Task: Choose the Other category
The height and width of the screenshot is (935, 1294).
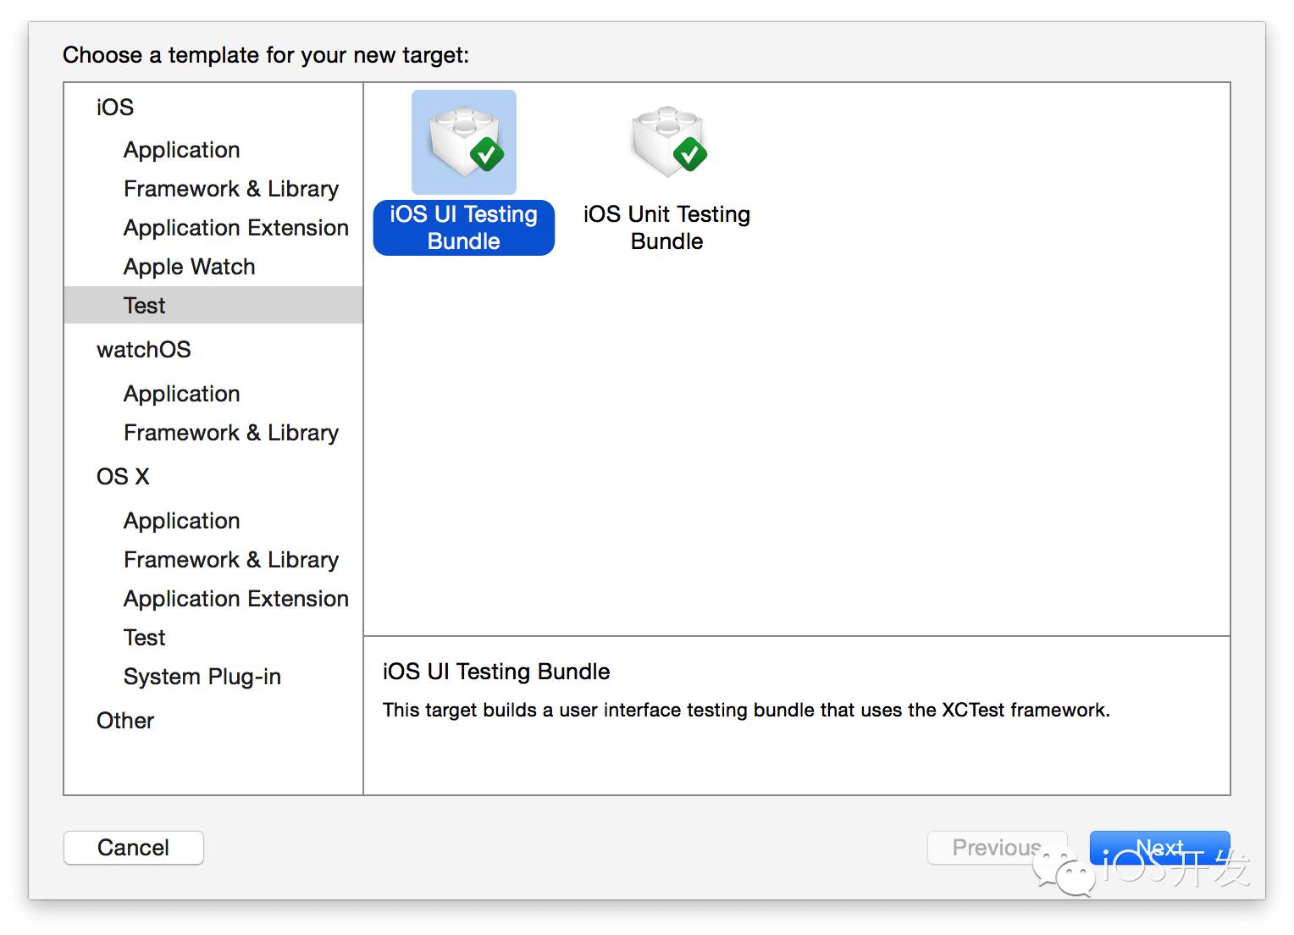Action: tap(125, 721)
